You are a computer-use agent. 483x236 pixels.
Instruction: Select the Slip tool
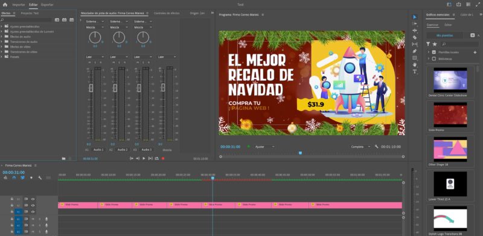tap(415, 44)
